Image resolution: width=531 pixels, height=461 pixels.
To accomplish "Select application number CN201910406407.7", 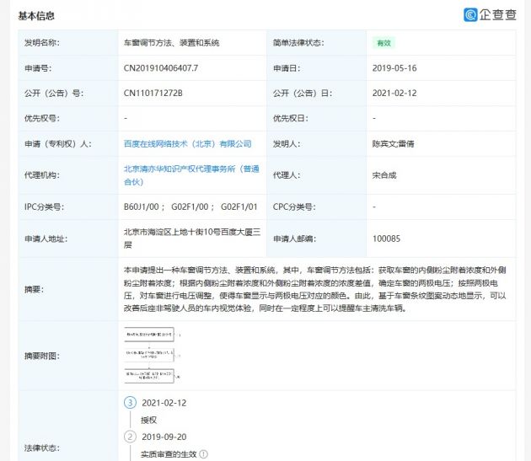I will coord(161,68).
